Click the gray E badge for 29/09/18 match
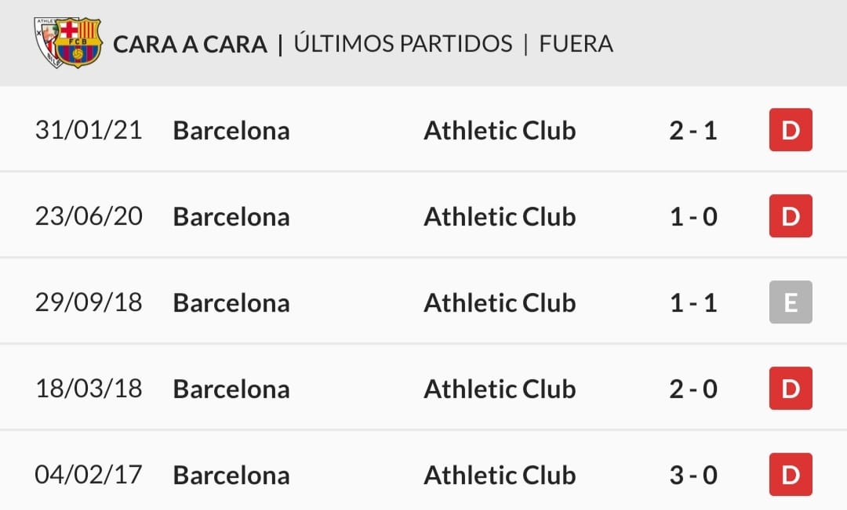This screenshot has height=510, width=847. coord(790,302)
